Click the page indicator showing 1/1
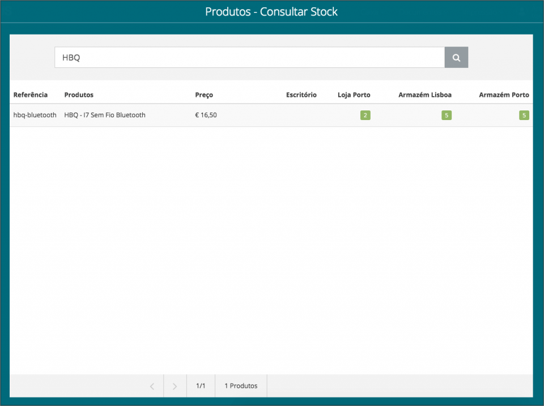Screen dimensions: 544x406 pos(201,386)
